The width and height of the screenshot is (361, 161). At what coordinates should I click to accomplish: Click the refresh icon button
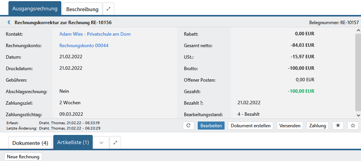(188, 126)
